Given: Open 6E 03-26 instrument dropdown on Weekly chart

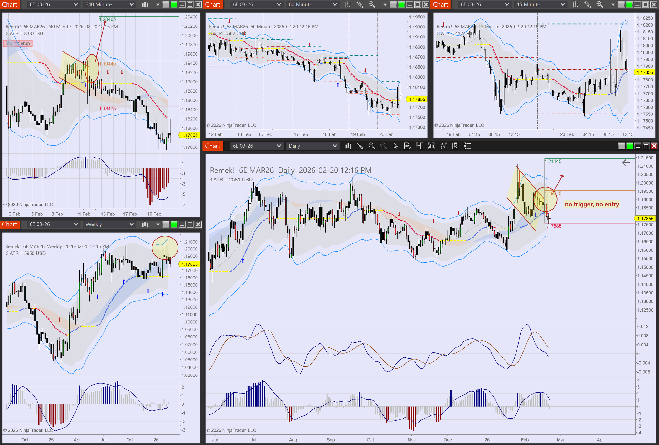Looking at the screenshot, I should (x=53, y=224).
